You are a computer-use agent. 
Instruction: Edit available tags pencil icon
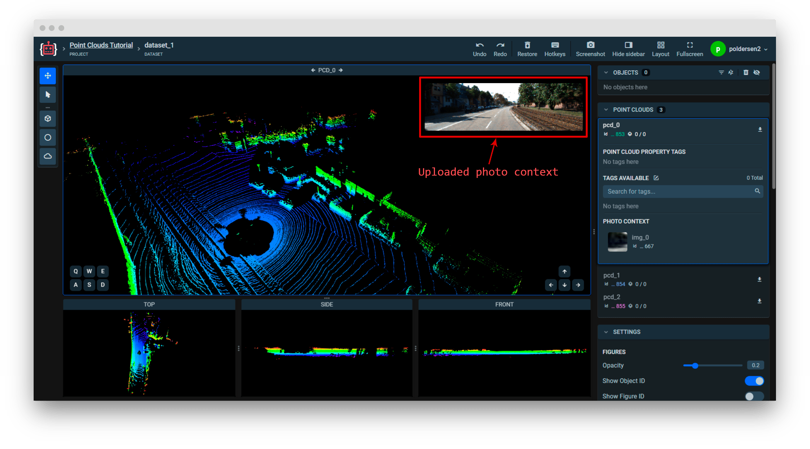[x=656, y=178]
